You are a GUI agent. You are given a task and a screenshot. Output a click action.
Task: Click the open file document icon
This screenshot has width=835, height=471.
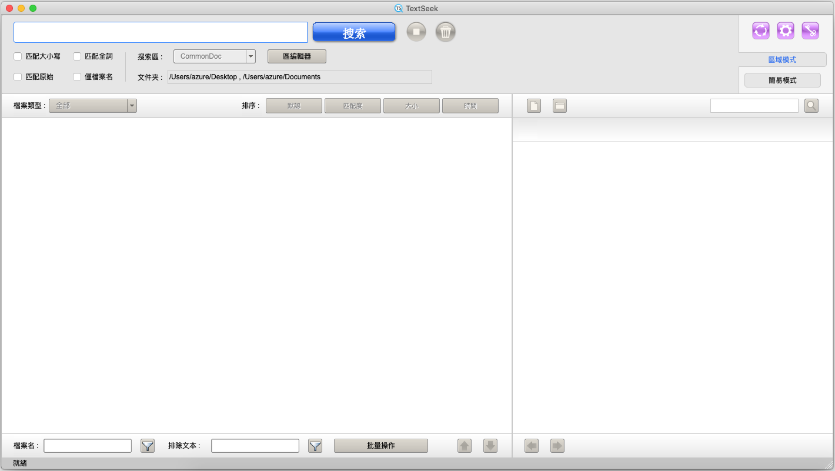coord(534,106)
